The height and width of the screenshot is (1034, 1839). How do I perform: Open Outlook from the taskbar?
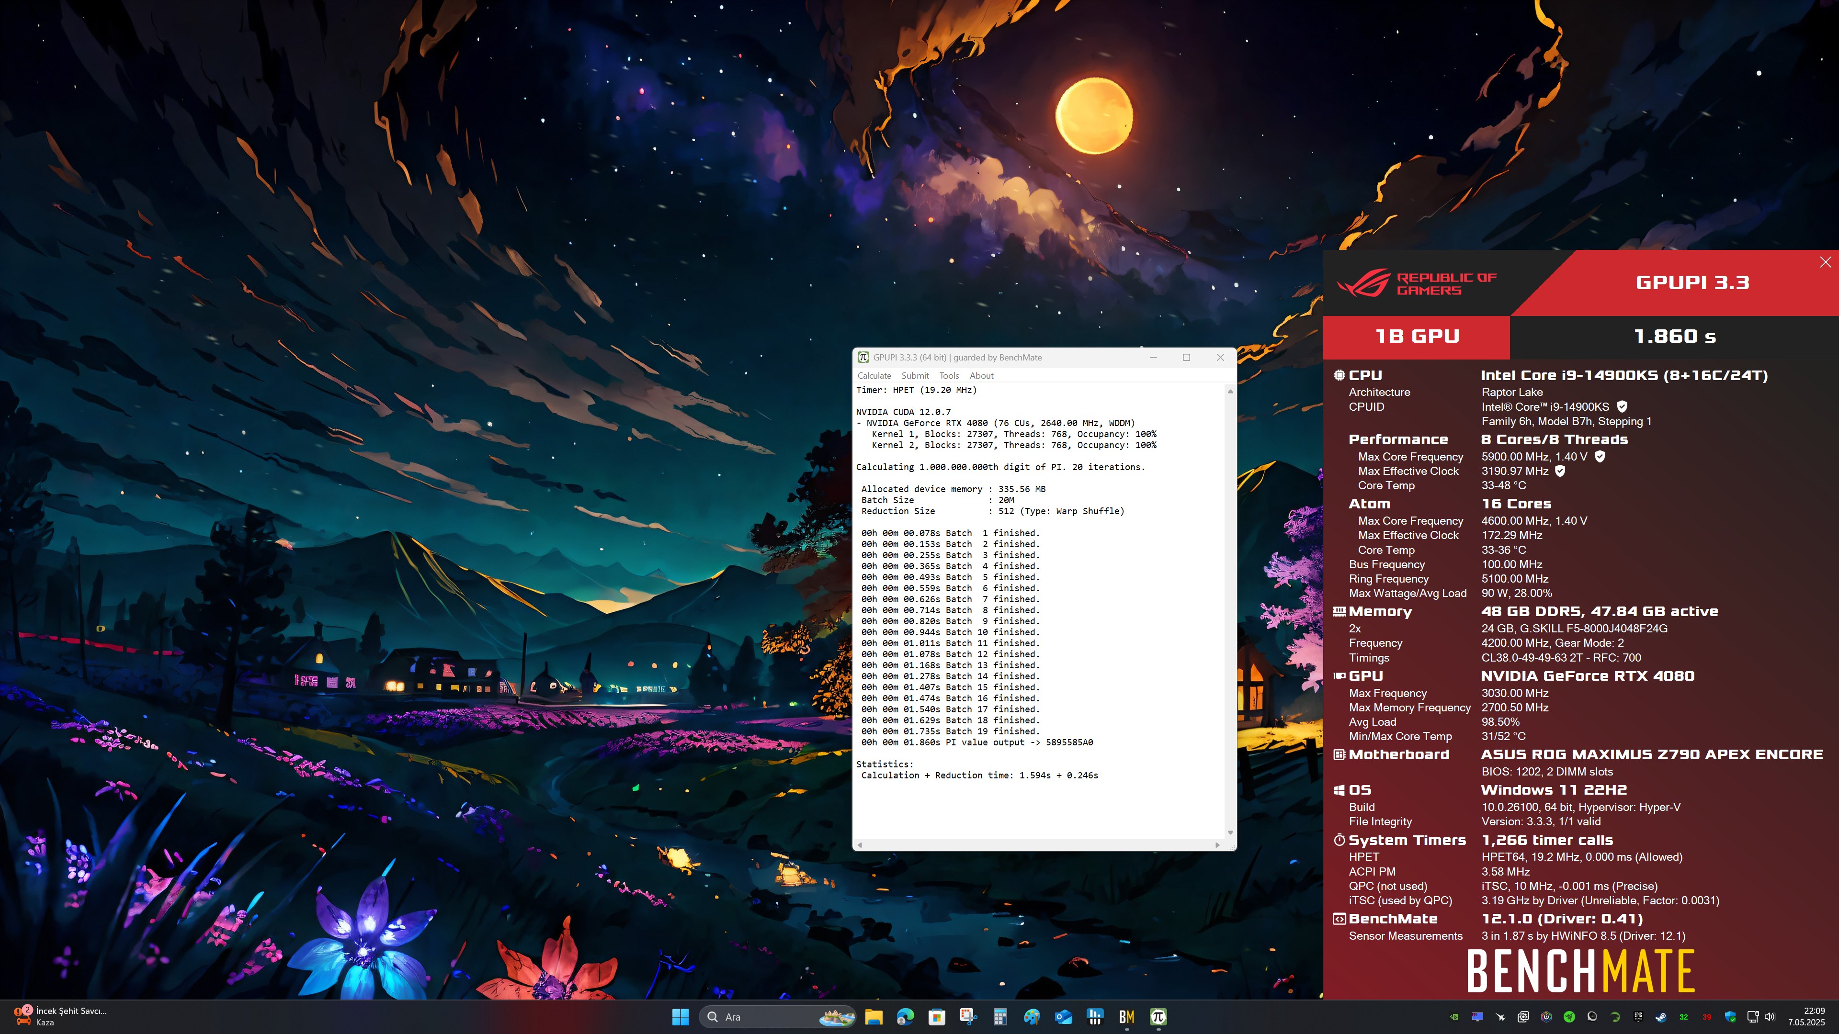(x=1064, y=1017)
